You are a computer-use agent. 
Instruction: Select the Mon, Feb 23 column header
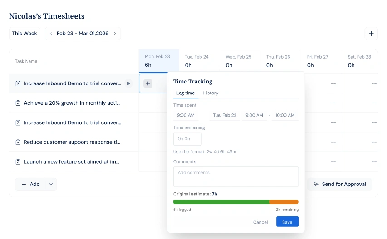click(159, 61)
